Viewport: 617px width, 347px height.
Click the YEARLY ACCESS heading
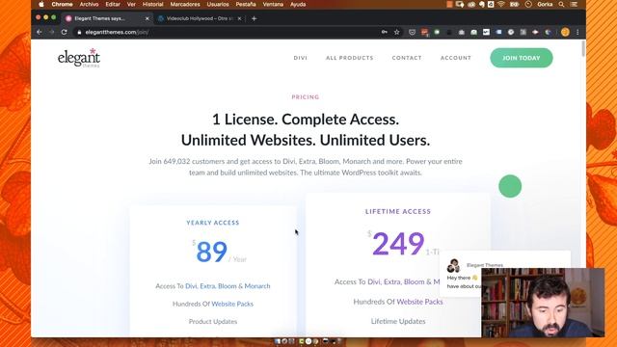[212, 223]
